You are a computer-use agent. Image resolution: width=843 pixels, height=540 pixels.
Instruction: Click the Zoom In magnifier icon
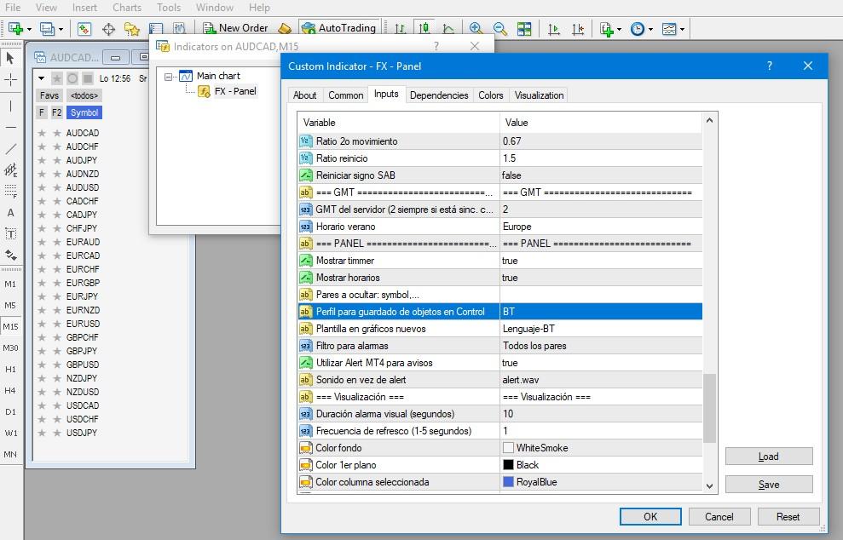[x=476, y=28]
